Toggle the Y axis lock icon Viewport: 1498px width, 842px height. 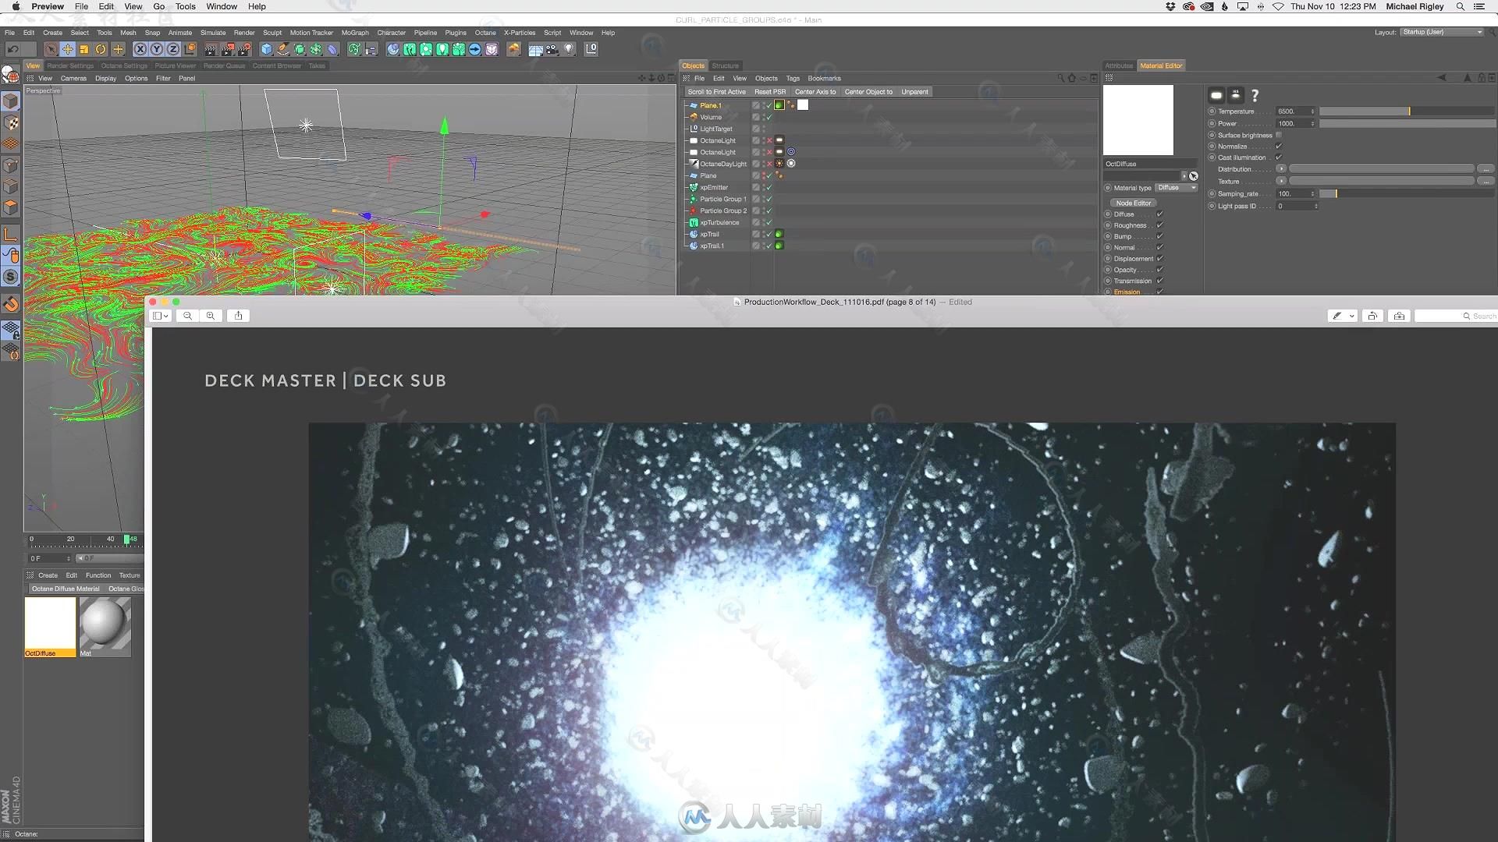coord(157,49)
